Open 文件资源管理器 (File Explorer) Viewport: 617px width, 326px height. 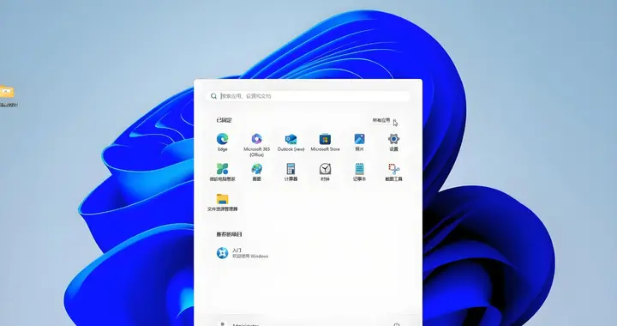222,202
